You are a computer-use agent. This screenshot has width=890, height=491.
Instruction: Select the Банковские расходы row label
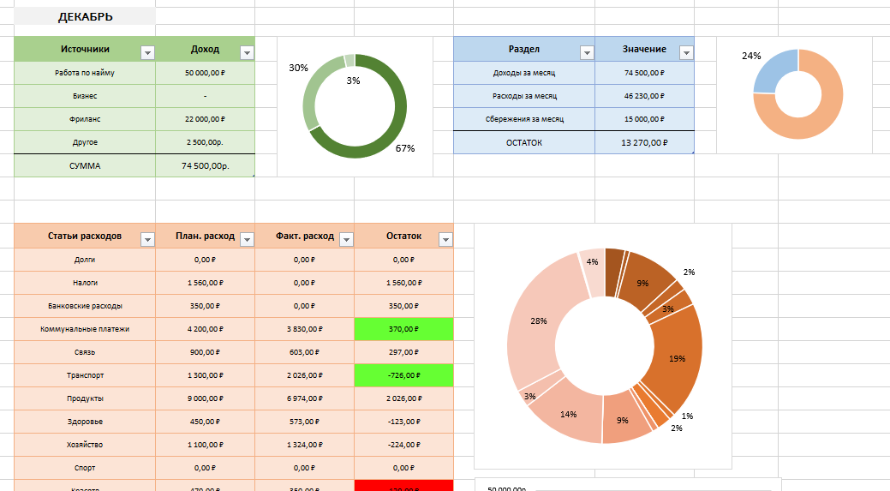coord(85,306)
